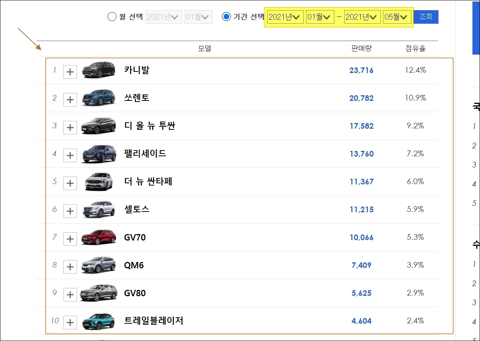The width and height of the screenshot is (480, 341).
Task: Click the 11,215 sales figure
Action: point(362,210)
